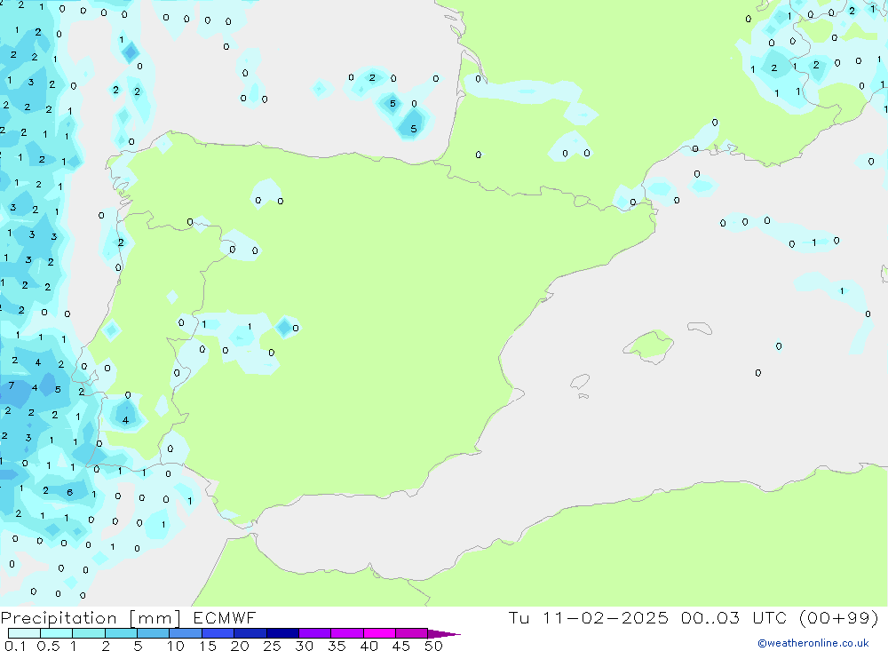Click the '6' precipitation value off southwest Portugal
888x651 pixels.
pyautogui.click(x=69, y=492)
